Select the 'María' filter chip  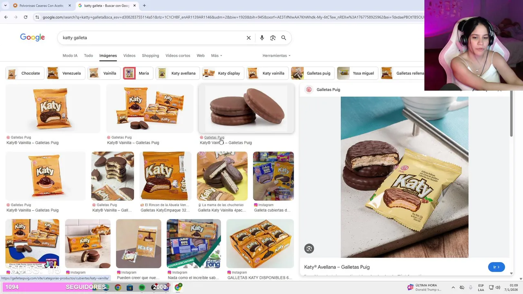[x=138, y=73]
